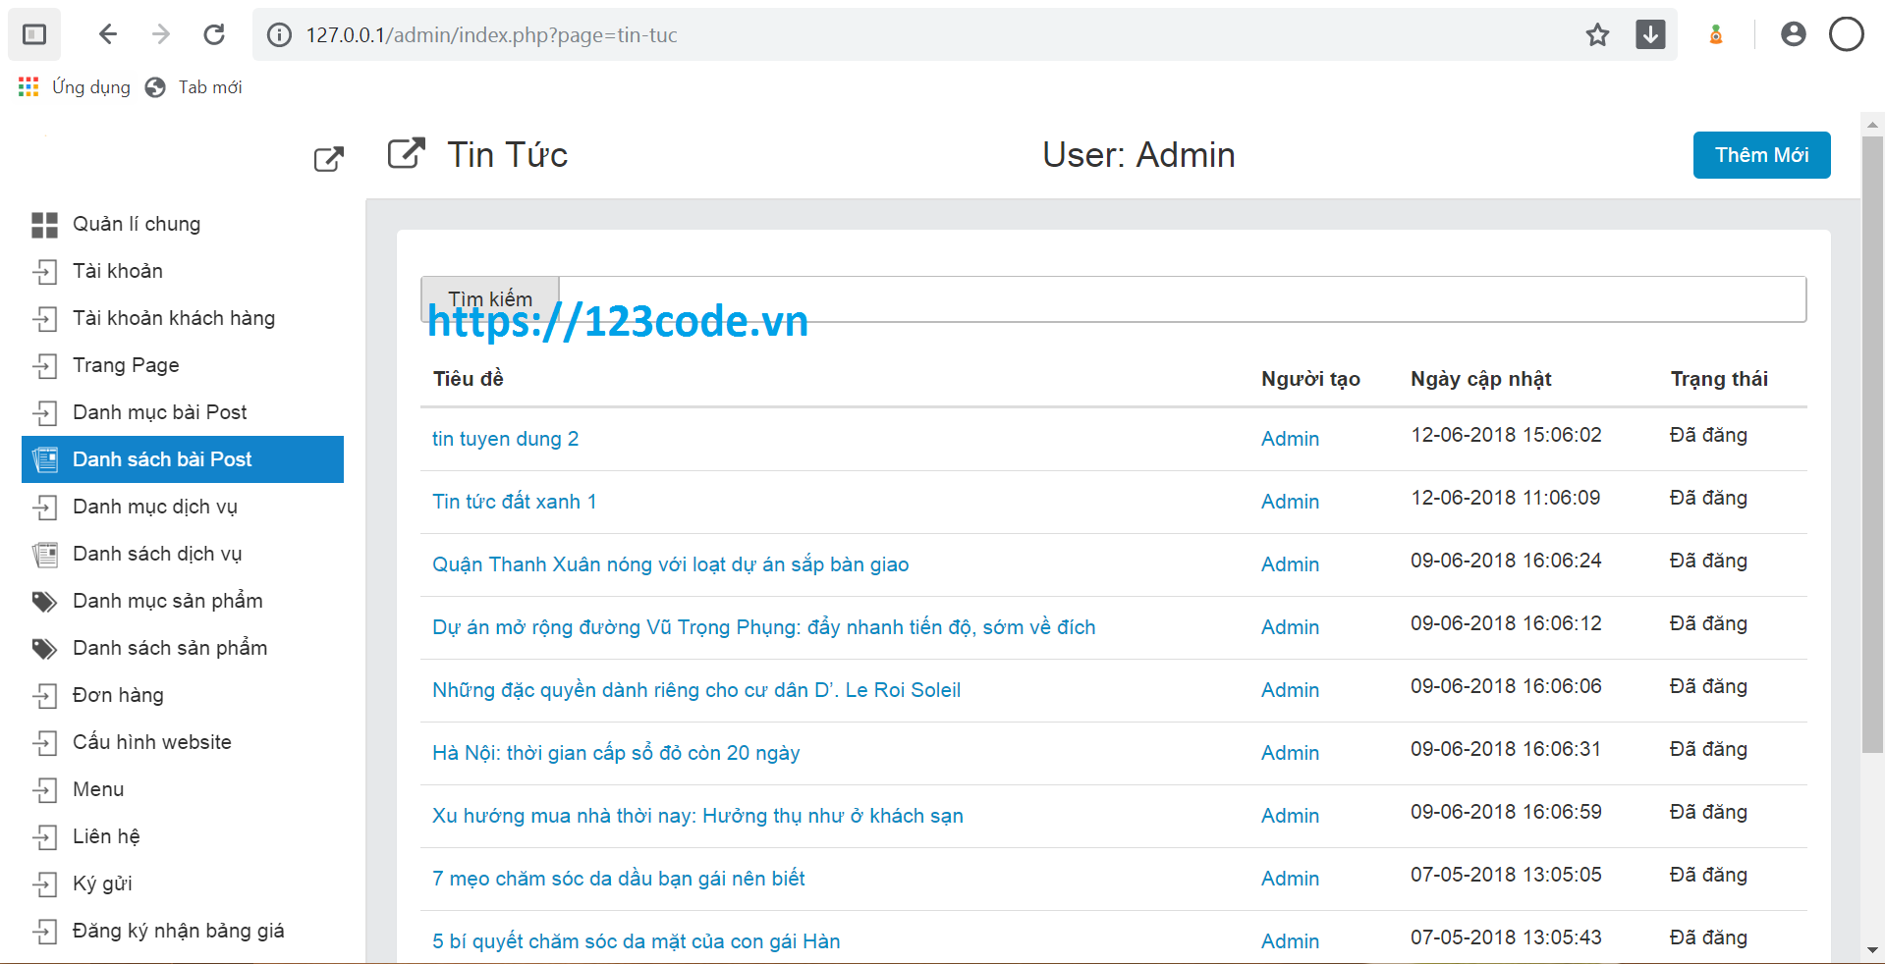Image resolution: width=1885 pixels, height=964 pixels.
Task: Open the article tin tuyen dung 2
Action: (x=505, y=439)
